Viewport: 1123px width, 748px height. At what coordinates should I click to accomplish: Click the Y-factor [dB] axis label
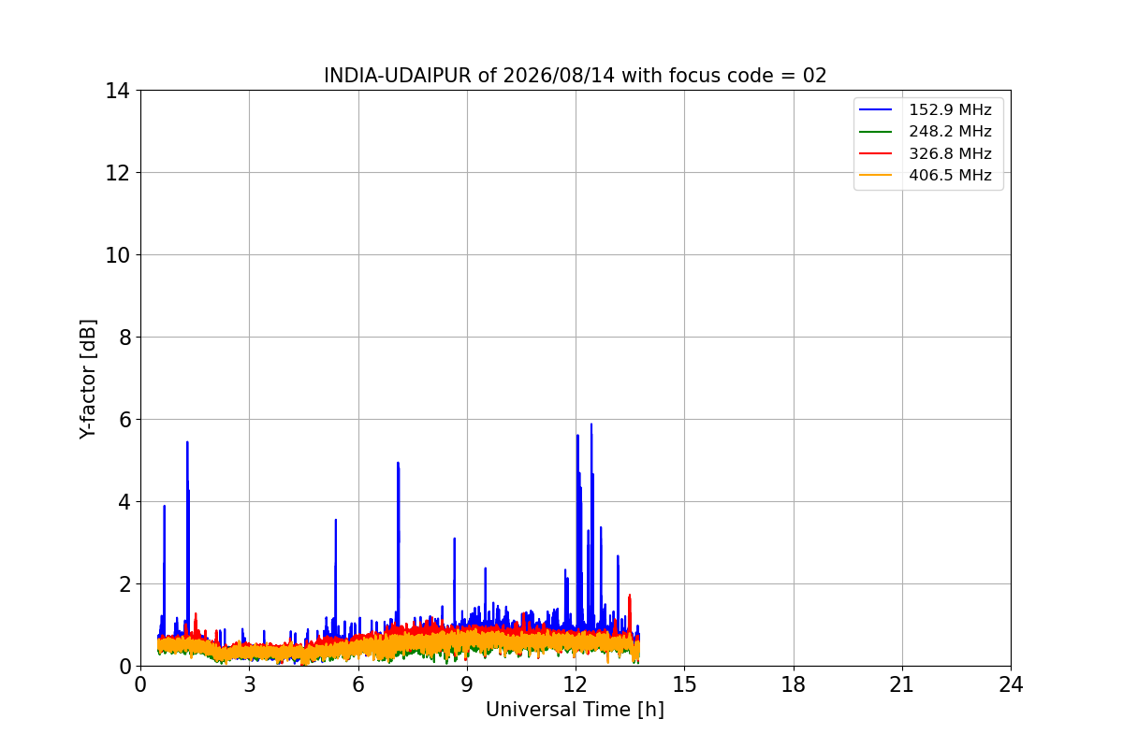pyautogui.click(x=88, y=379)
